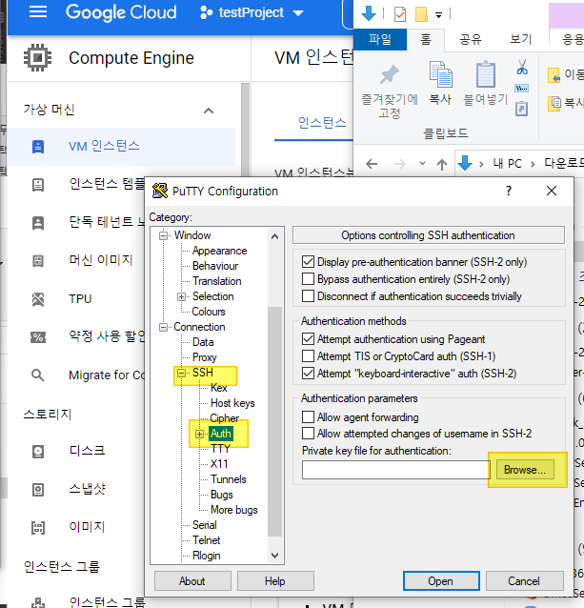
Task: Click the private key file input field
Action: (396, 470)
